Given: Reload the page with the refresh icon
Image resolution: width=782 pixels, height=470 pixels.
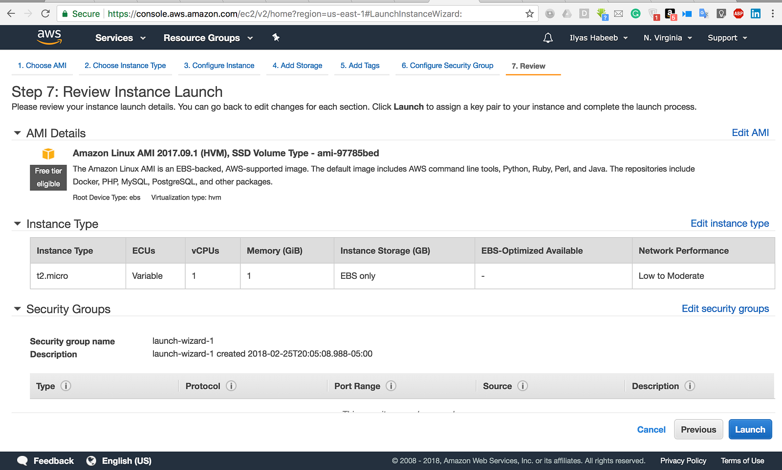Looking at the screenshot, I should click(x=45, y=14).
